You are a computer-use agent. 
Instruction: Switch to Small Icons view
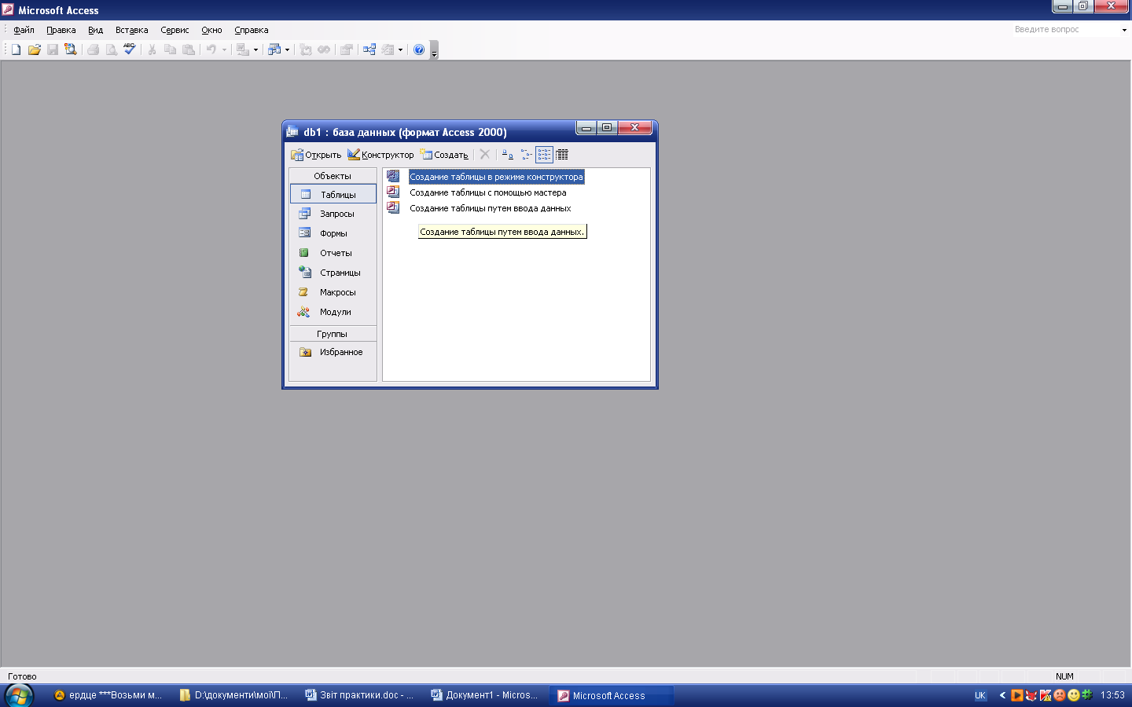coord(526,155)
